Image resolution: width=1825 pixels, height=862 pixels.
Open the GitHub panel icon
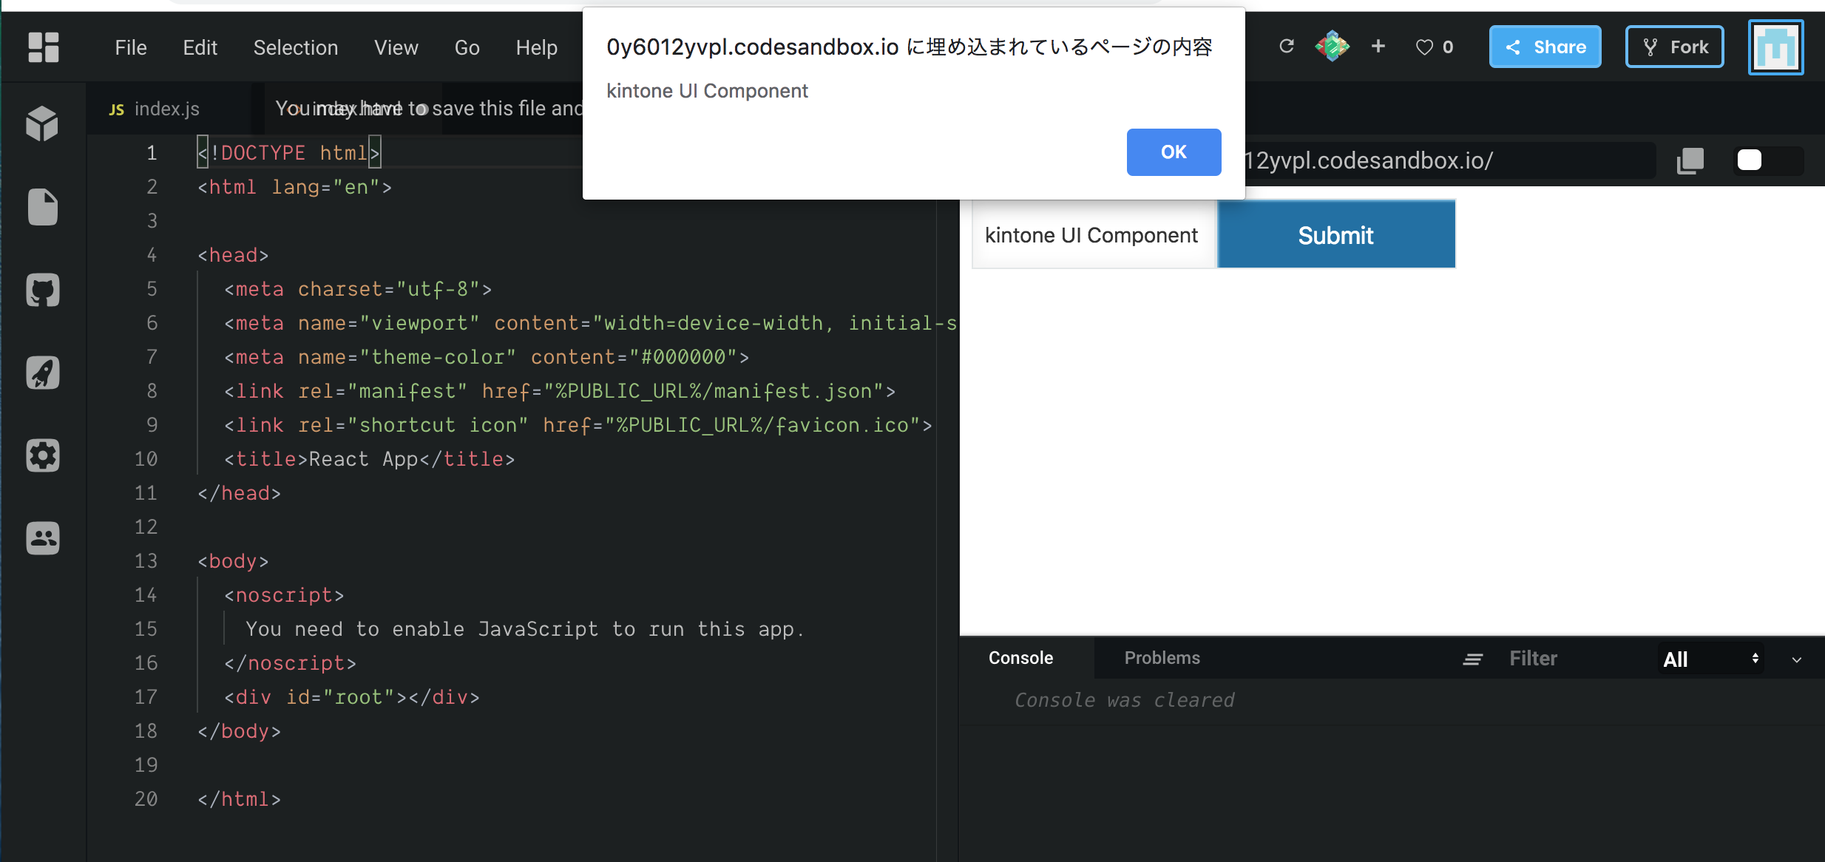point(43,291)
